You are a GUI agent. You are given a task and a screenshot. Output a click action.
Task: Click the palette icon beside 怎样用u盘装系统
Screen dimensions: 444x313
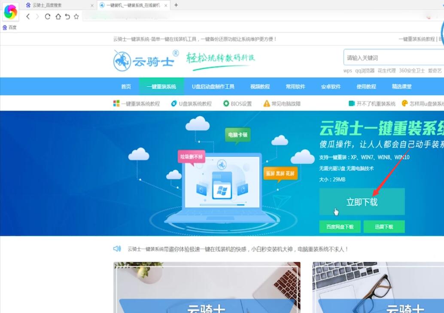404,104
